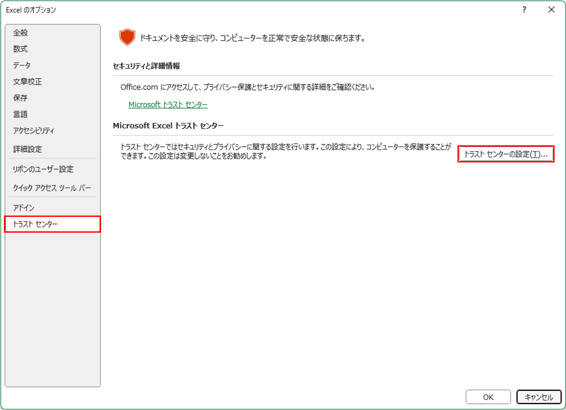
Task: Dismiss dialog with キャンセル button
Action: (539, 397)
